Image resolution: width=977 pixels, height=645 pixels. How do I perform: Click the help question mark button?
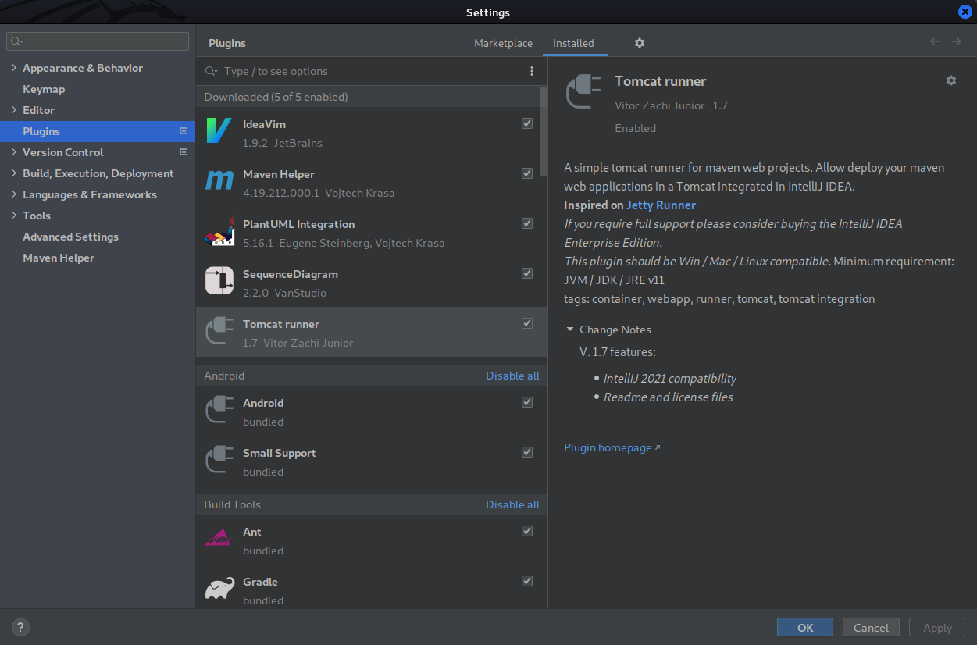[x=20, y=627]
